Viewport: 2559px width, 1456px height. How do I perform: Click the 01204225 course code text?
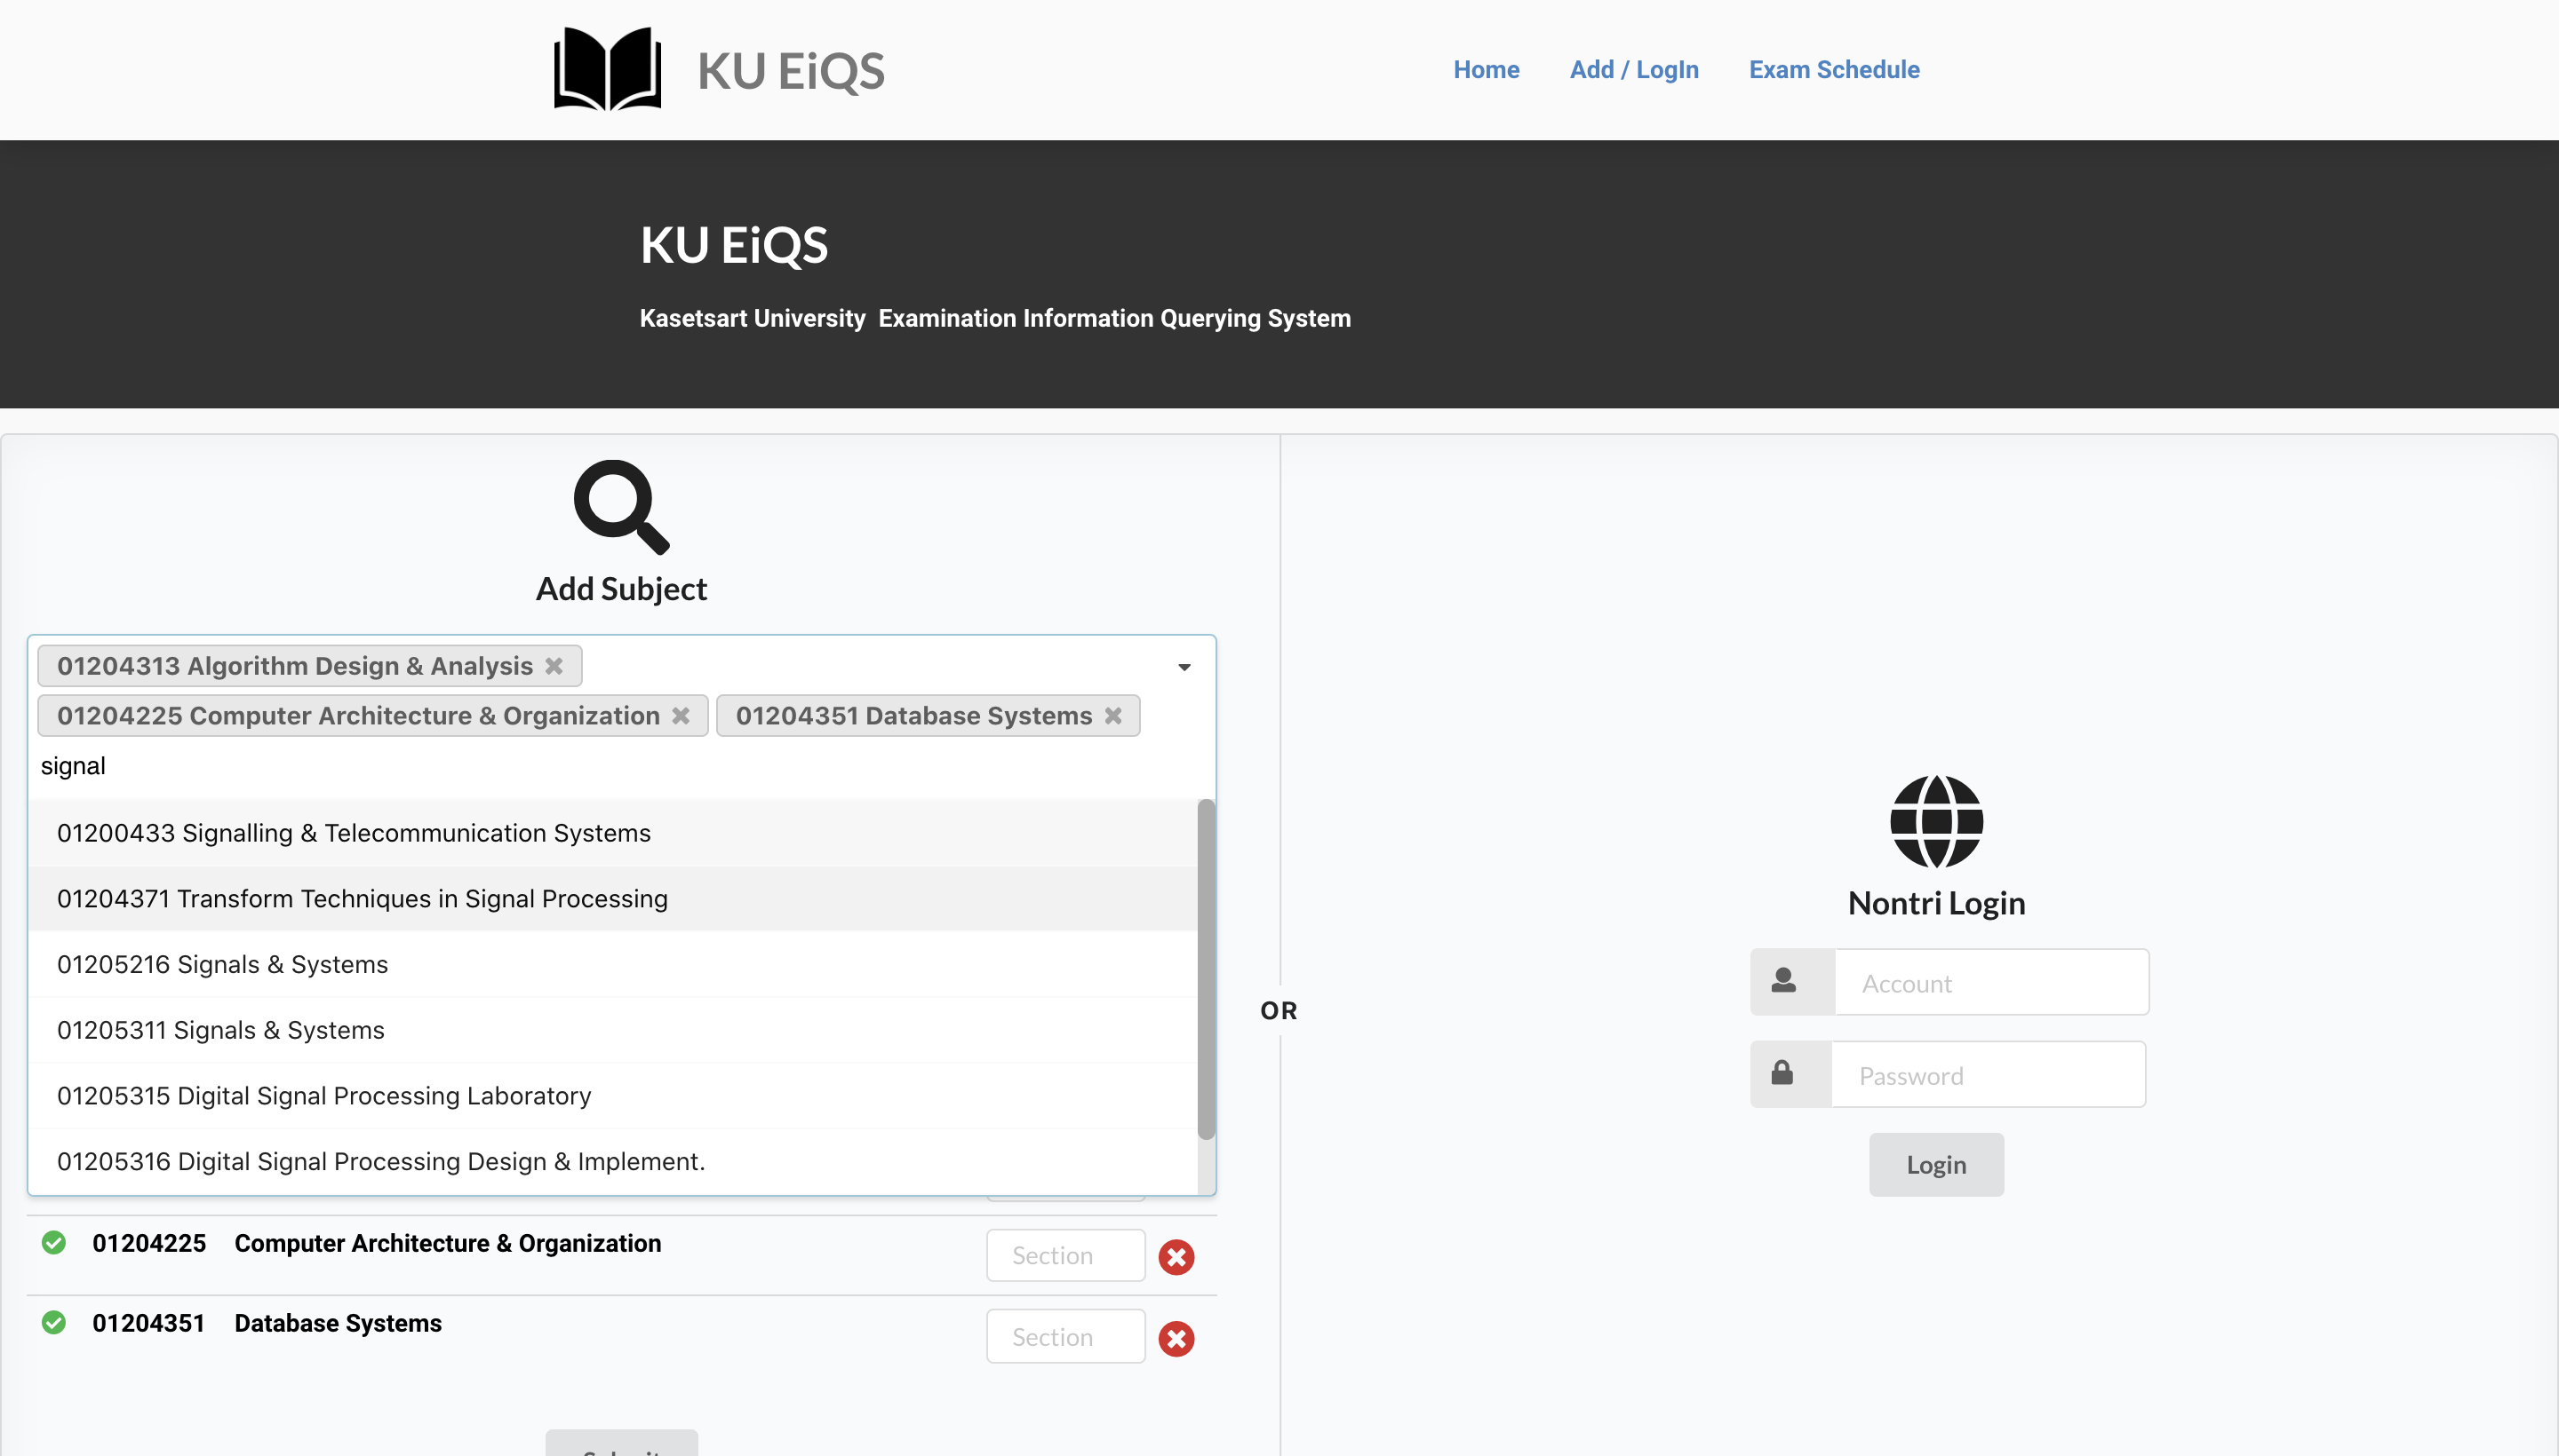tap(149, 1243)
